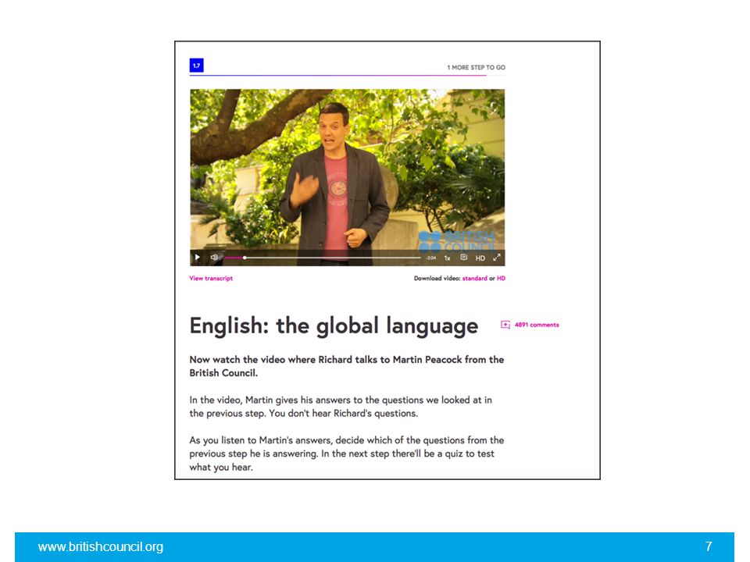Open the View transcript link
The width and height of the screenshot is (750, 562).
(x=211, y=278)
